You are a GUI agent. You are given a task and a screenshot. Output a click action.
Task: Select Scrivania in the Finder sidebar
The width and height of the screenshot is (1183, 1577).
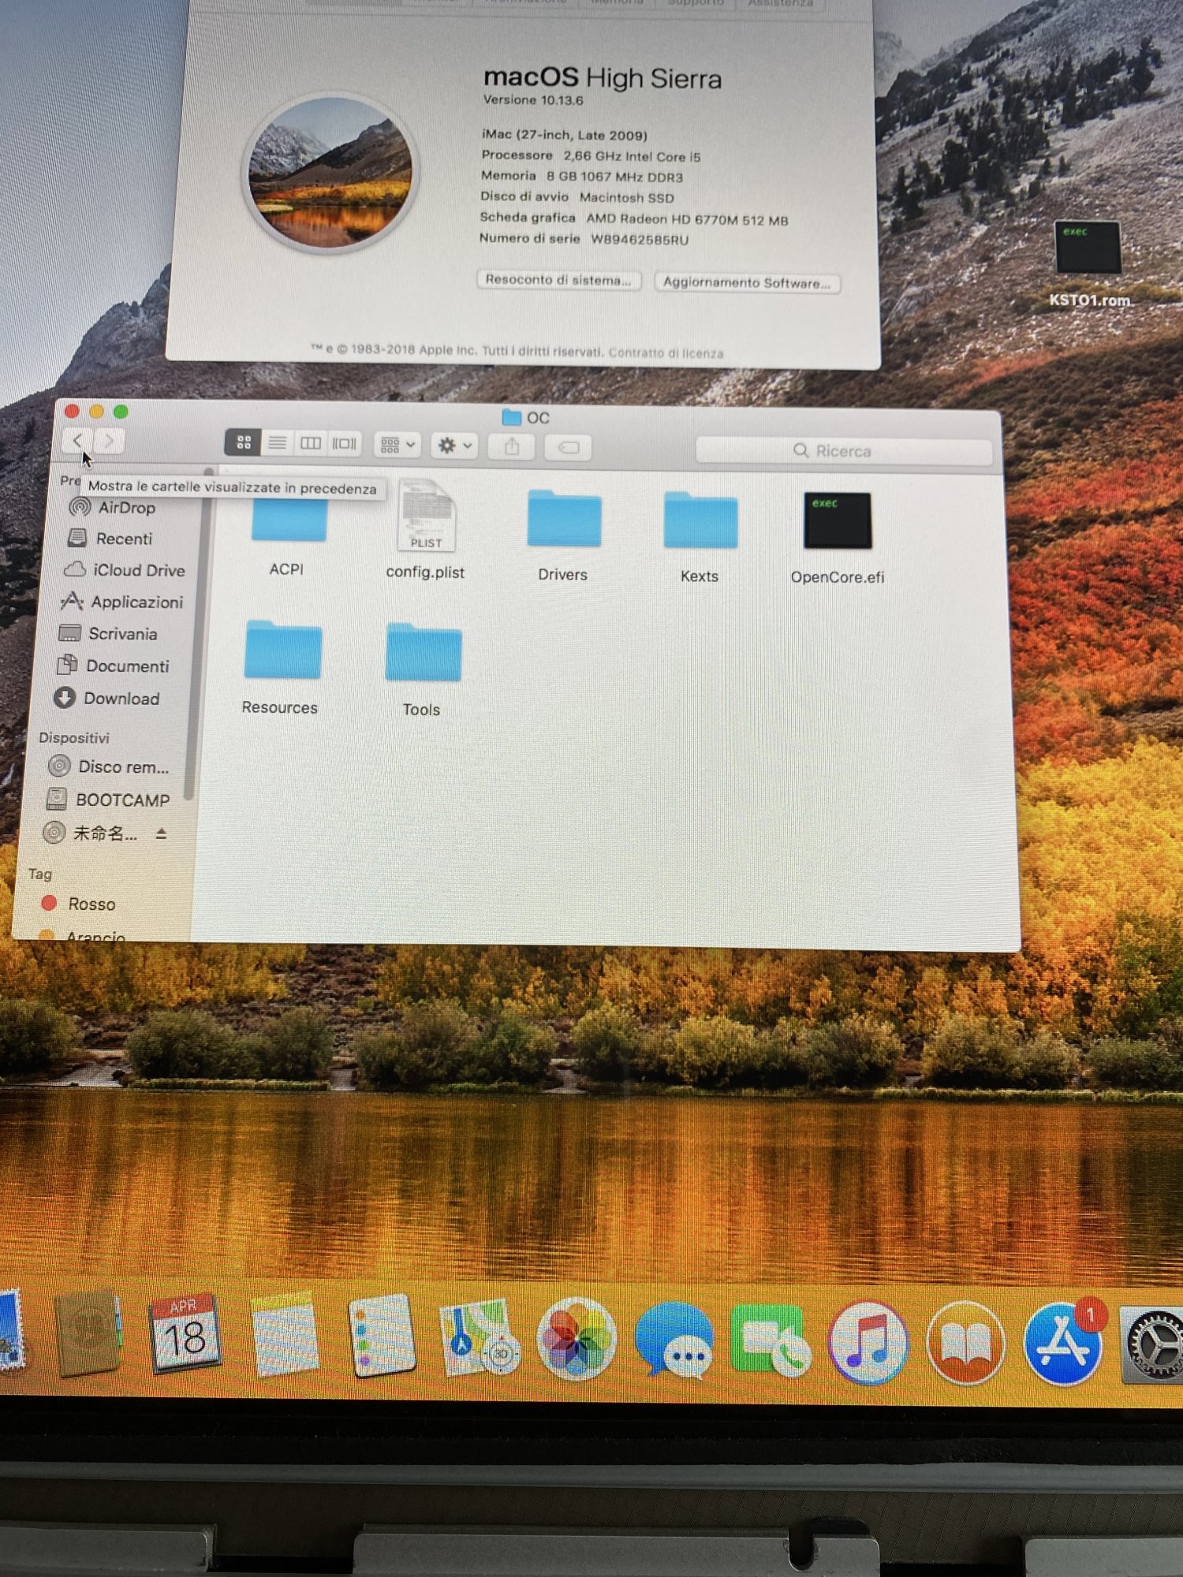pyautogui.click(x=108, y=634)
